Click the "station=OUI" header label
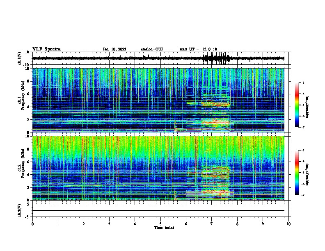Screen dimensions: 325x251 [152, 49]
